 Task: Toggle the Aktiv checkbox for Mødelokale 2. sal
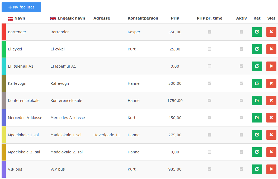point(241,152)
